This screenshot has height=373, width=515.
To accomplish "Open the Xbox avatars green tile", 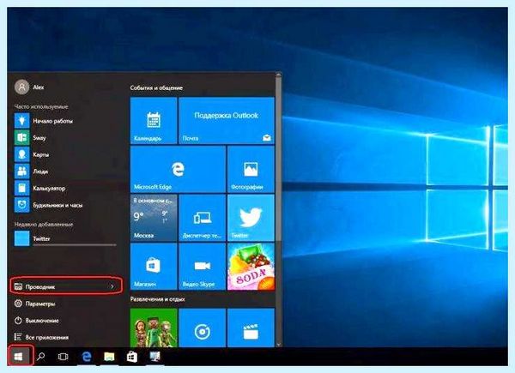I will (x=154, y=328).
